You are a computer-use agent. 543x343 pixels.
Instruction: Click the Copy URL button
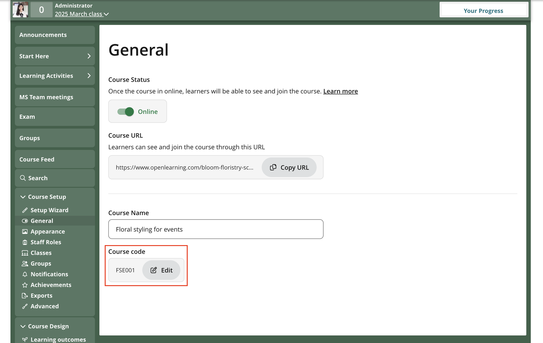click(x=289, y=167)
